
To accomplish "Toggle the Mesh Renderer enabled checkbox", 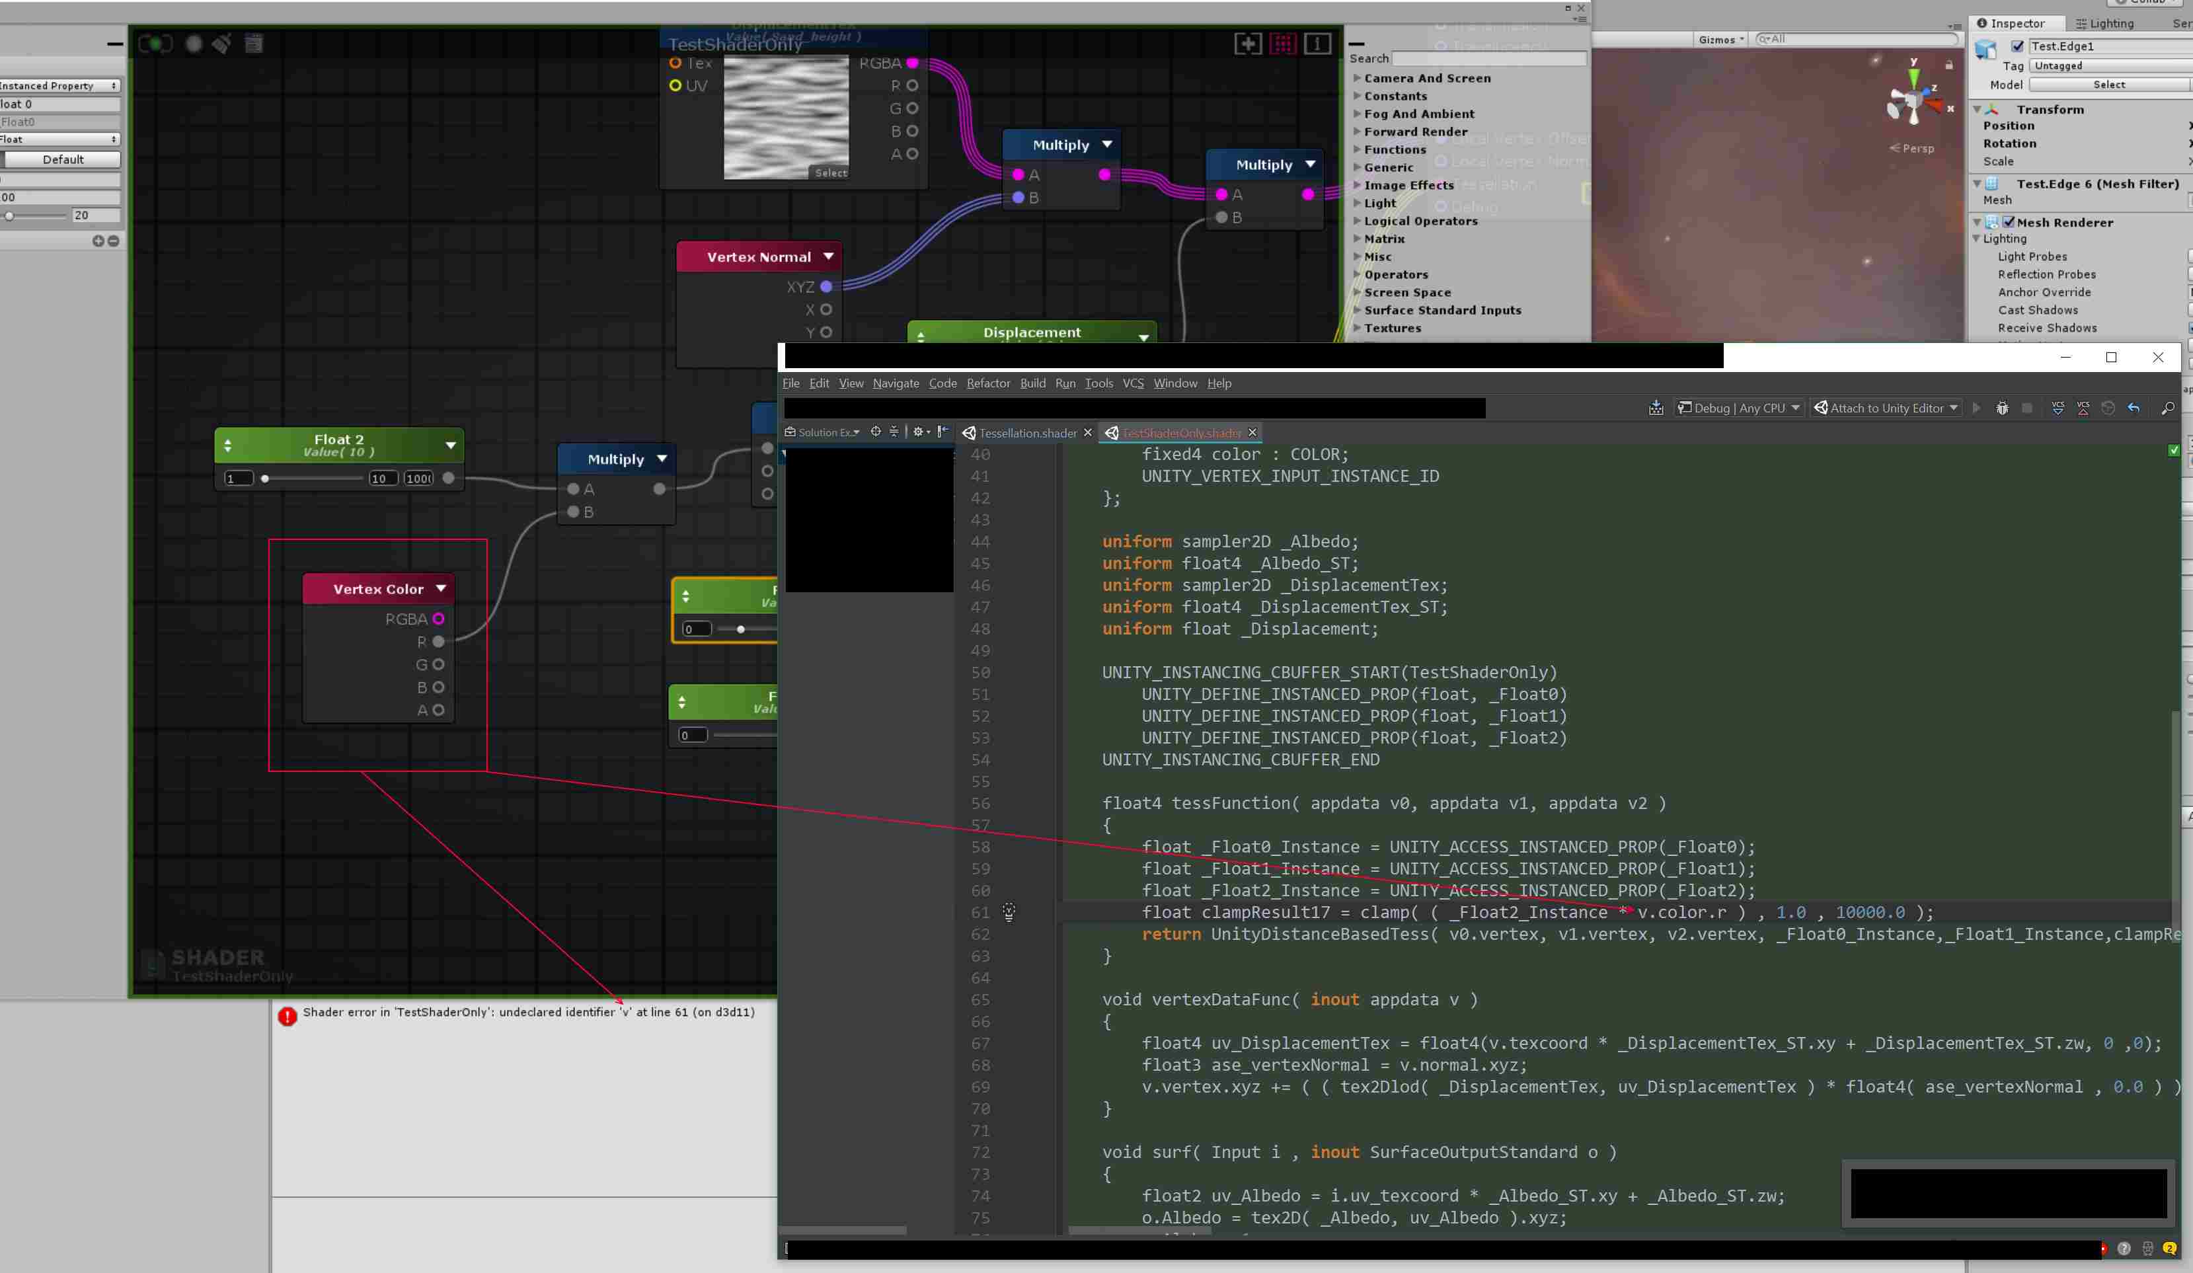I will click(2009, 222).
